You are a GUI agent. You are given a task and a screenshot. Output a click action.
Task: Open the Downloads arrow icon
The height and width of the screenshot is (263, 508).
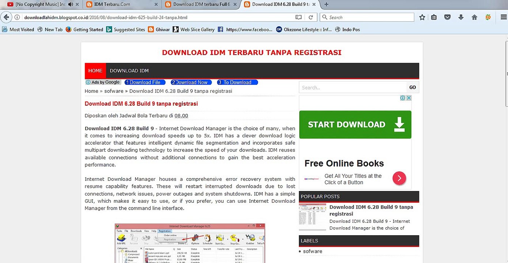[x=461, y=17]
